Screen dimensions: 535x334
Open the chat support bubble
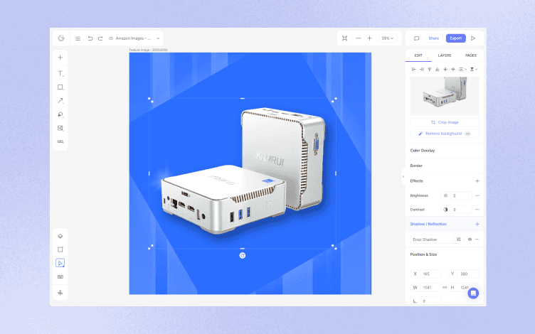tap(473, 293)
